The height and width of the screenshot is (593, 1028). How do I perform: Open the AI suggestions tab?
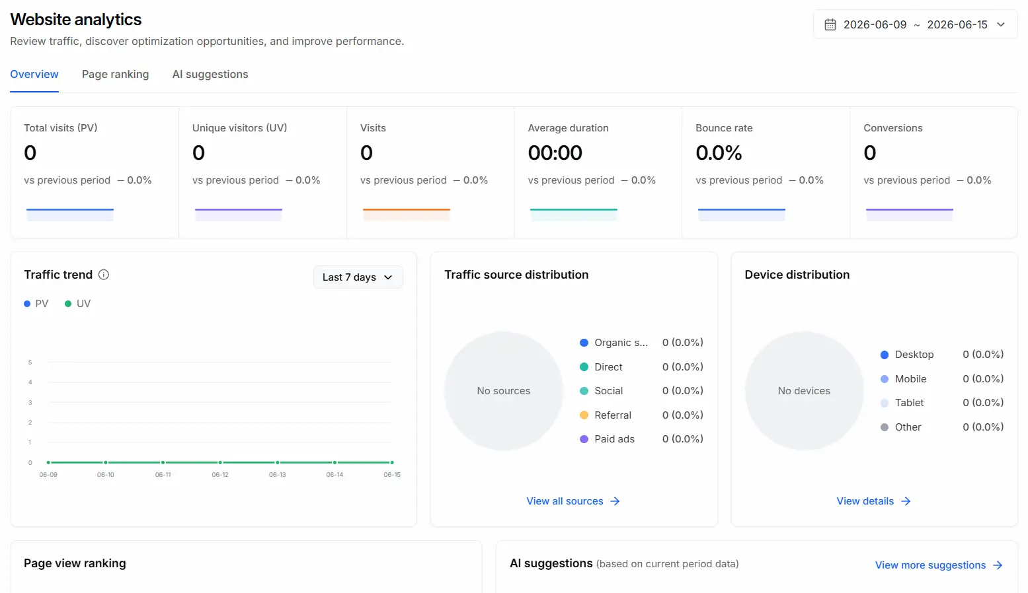pyautogui.click(x=210, y=74)
